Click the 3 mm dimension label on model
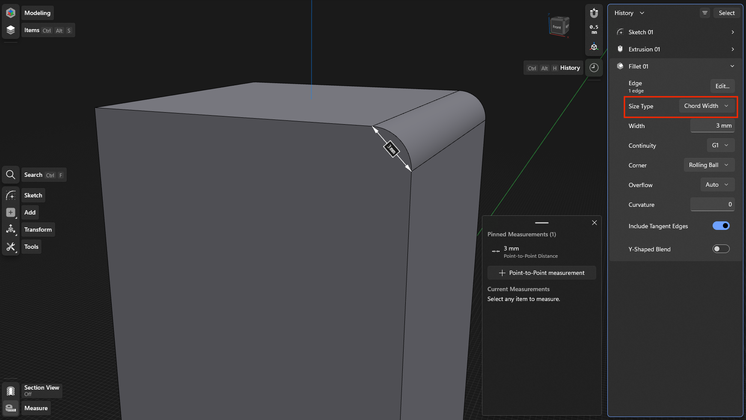This screenshot has height=420, width=746. point(391,149)
